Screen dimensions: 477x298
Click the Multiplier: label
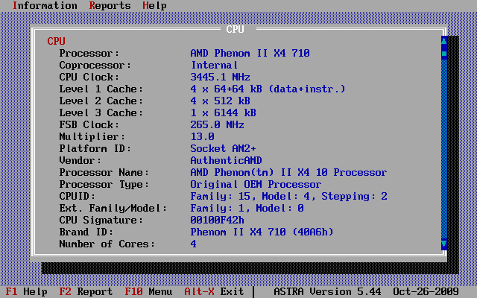92,136
